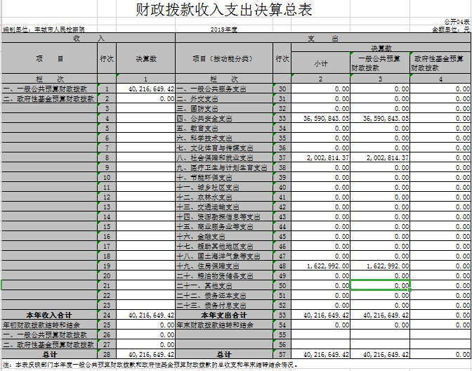This screenshot has height=371, width=472.
Task: Click the 十六、金融支出 cell
Action: pyautogui.click(x=224, y=236)
